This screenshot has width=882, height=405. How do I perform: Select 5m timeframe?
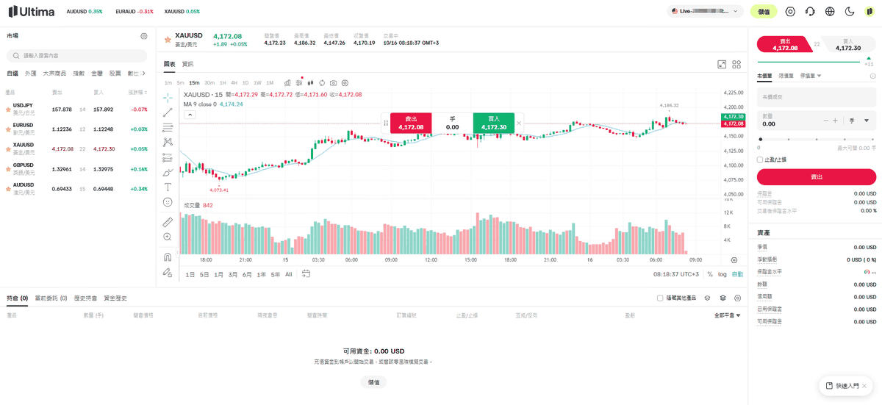(x=180, y=82)
